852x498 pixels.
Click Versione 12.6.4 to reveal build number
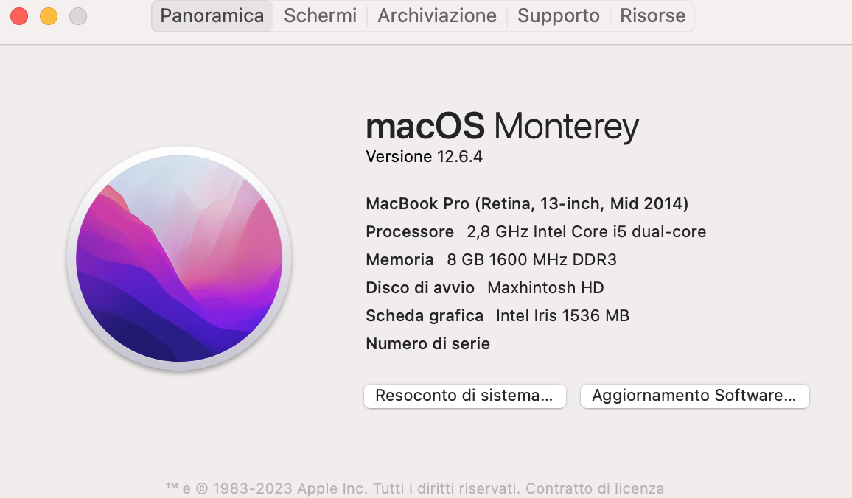pyautogui.click(x=424, y=156)
